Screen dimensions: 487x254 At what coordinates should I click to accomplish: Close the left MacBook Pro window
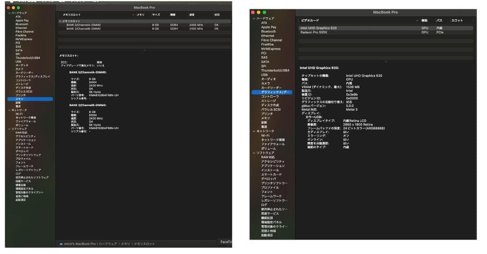[x=9, y=8]
